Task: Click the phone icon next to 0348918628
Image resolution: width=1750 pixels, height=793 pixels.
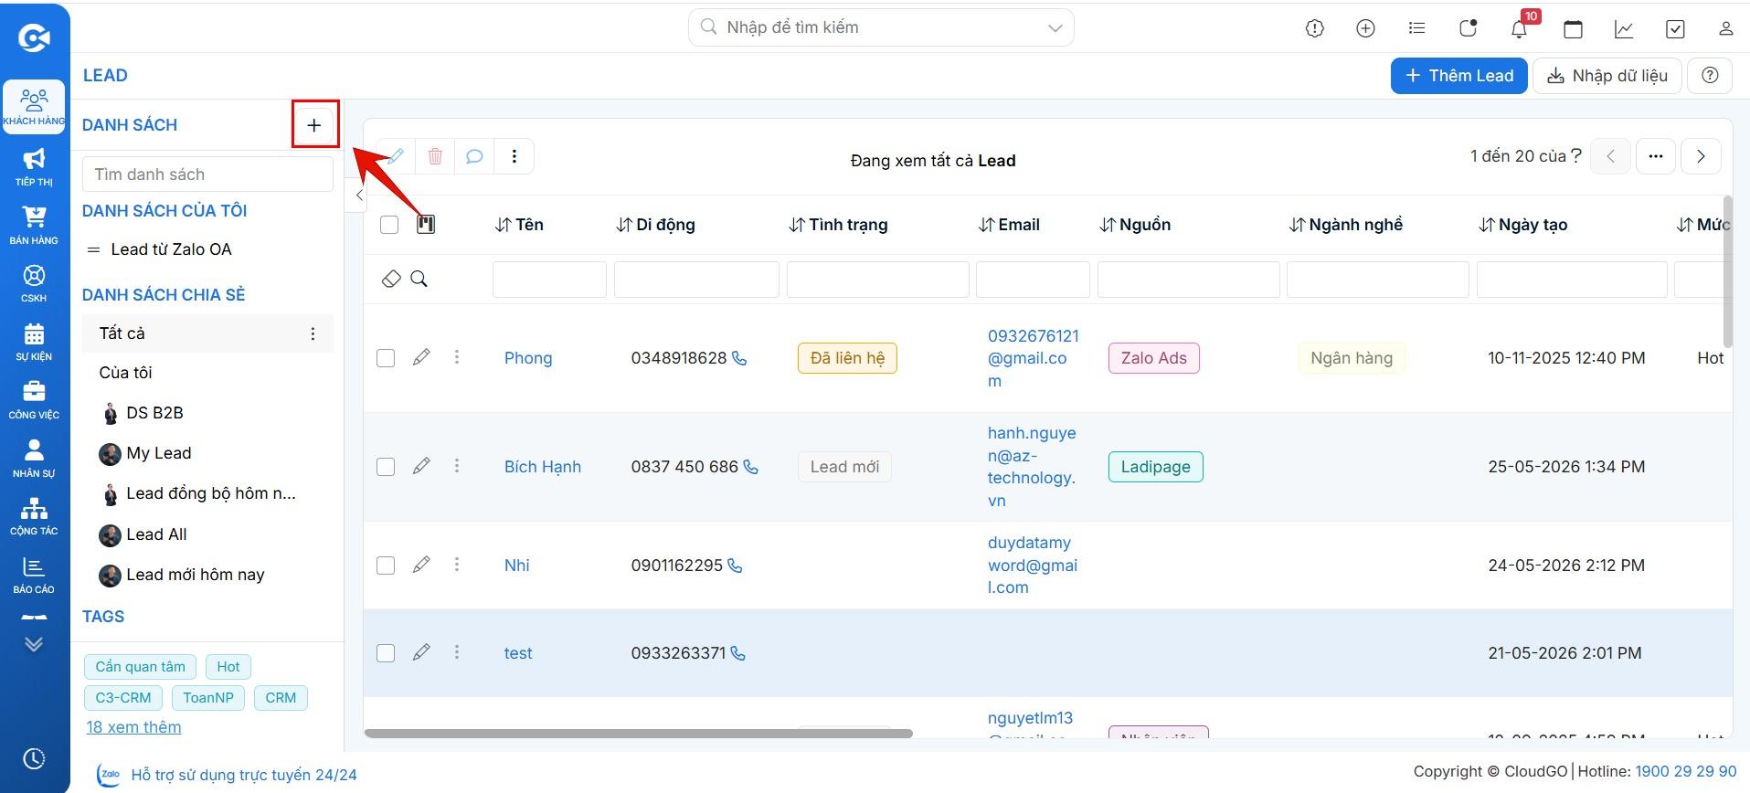Action: 739,359
